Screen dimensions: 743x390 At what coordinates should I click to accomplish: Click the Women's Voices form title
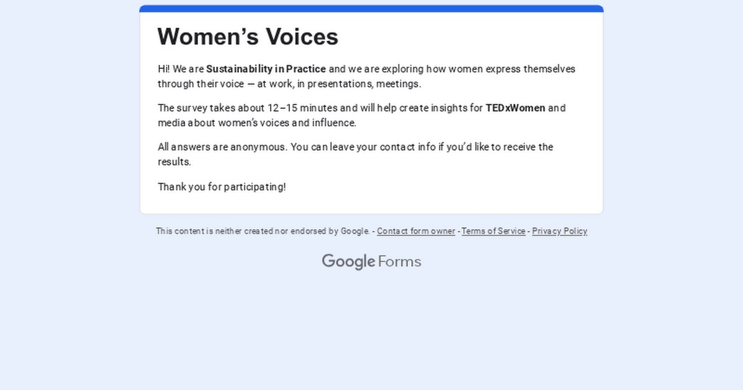click(248, 37)
